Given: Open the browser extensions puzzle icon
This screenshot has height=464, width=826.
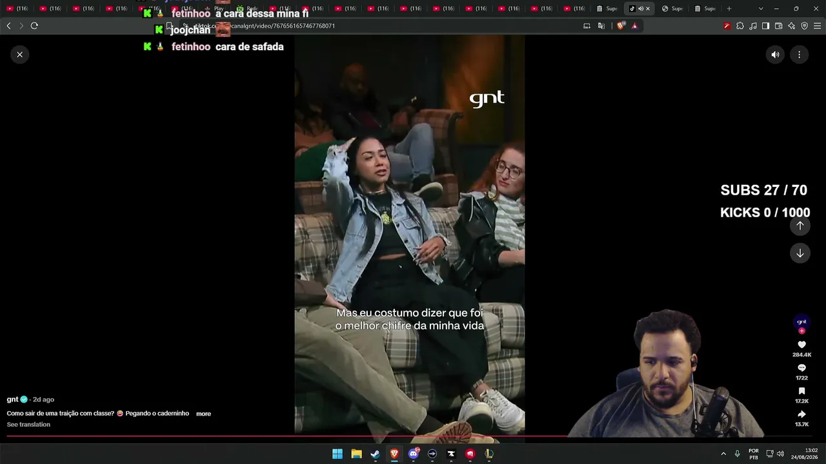Looking at the screenshot, I should pos(740,26).
